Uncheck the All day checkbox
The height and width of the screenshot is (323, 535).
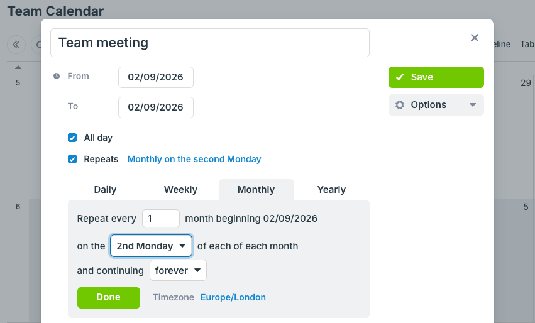[x=72, y=138]
